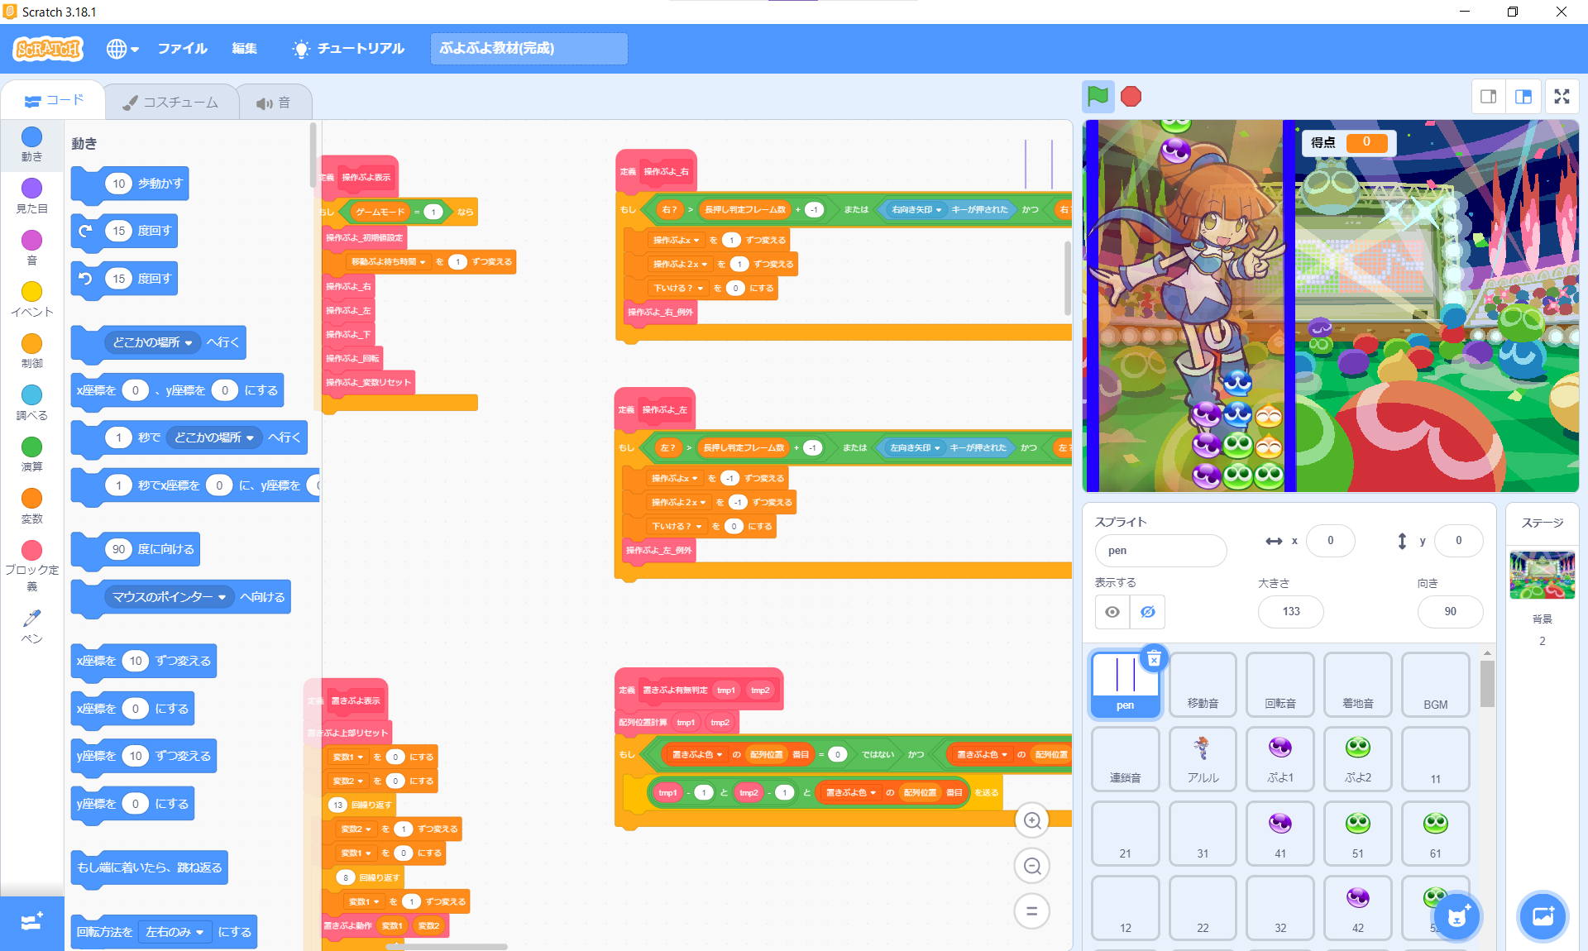Click the sprite y coordinate field
The width and height of the screenshot is (1588, 951).
1458,541
